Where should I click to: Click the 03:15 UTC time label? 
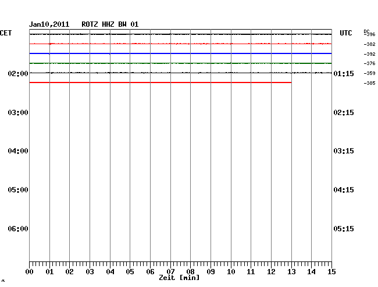click(x=344, y=151)
